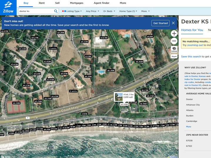Click Cambridge in home values list
This screenshot has width=211, height=158.
[192, 121]
